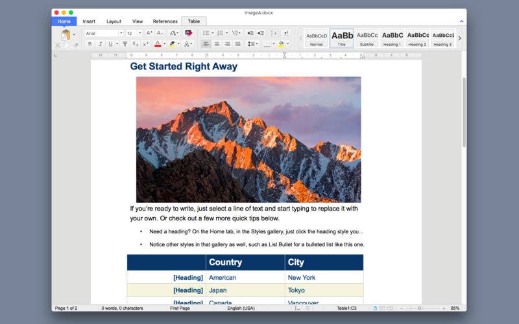Screen dimensions: 519x324
Task: Toggle bold formatting
Action: tap(90, 44)
